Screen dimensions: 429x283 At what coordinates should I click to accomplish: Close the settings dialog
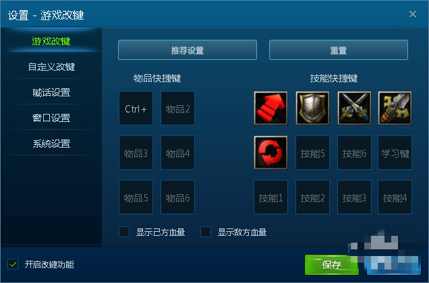click(x=413, y=14)
